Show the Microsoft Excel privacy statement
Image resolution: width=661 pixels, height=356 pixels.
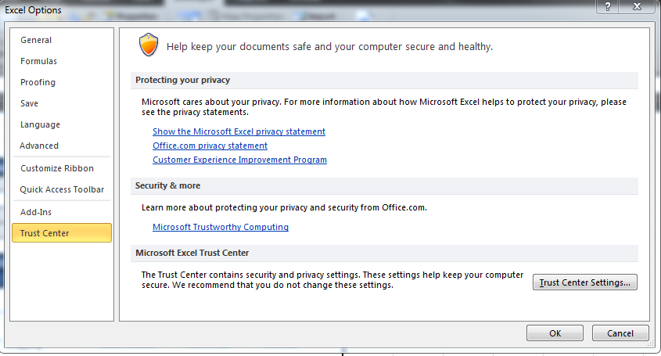point(239,131)
